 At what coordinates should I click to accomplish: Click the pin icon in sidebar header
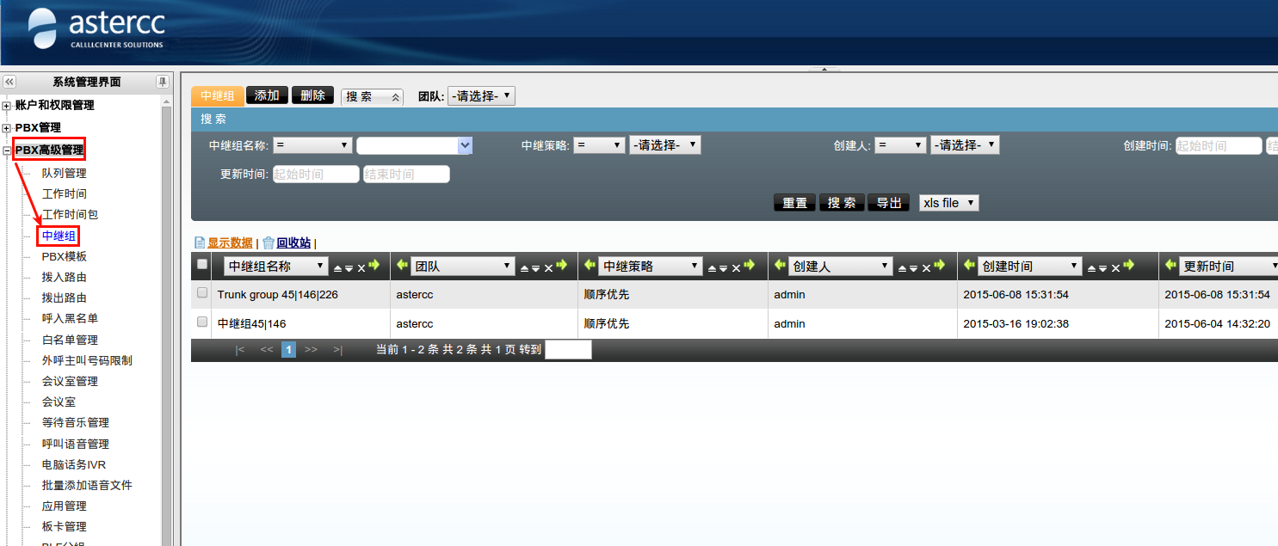[x=162, y=82]
